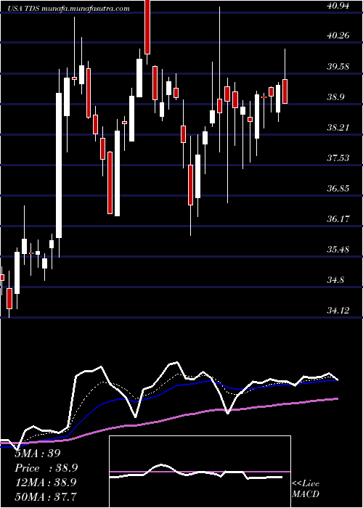Click the MACD inset chart panel
363x508 pixels.
coord(200,472)
